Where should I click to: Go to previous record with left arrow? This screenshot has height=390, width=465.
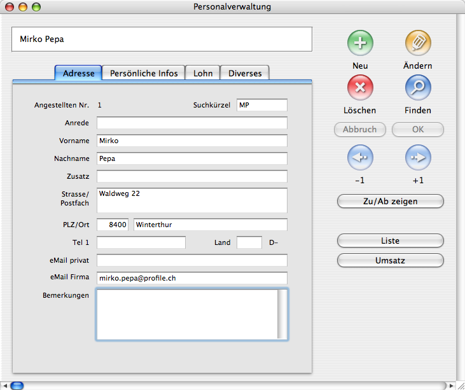pos(360,157)
